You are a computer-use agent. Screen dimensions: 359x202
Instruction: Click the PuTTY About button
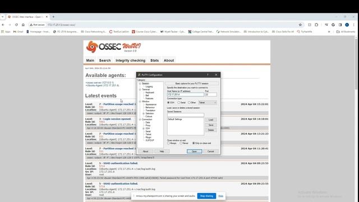pos(146,151)
